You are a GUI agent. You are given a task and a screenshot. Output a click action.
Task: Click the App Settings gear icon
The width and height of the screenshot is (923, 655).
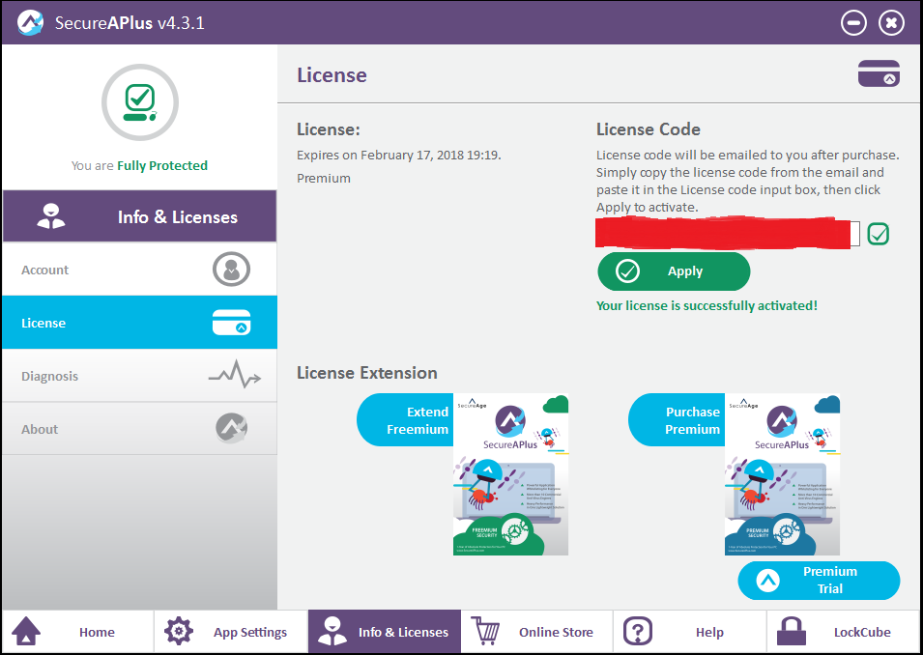179,632
